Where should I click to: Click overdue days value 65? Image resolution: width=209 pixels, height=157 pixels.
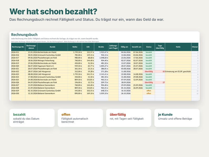click(160, 71)
